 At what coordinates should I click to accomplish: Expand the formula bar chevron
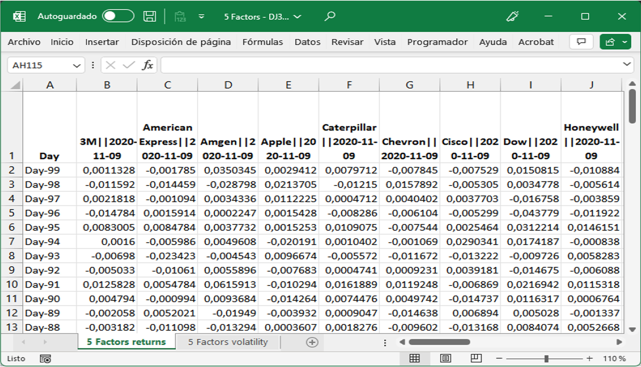click(627, 64)
